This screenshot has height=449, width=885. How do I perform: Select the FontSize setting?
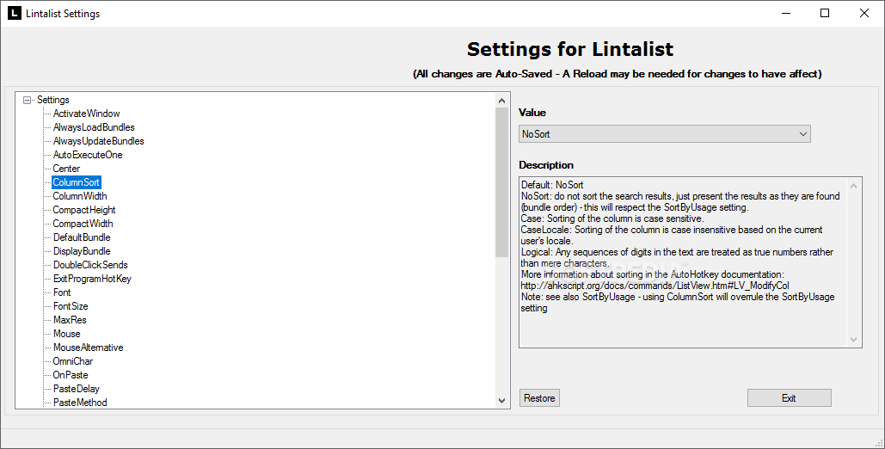tap(71, 306)
